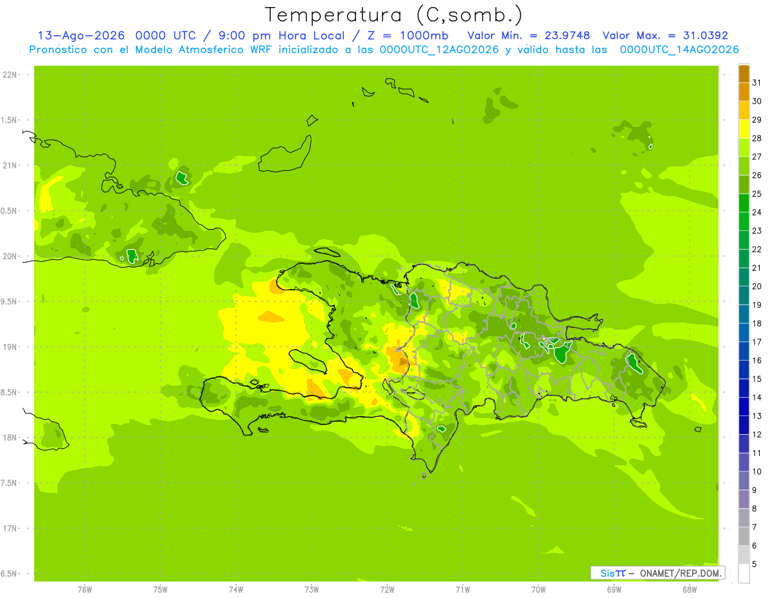Select purple legend swatch between 9 and 10

coord(744,481)
